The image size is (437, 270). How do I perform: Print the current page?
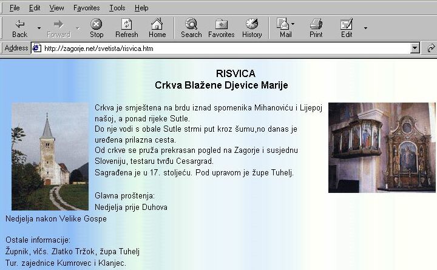pyautogui.click(x=316, y=28)
